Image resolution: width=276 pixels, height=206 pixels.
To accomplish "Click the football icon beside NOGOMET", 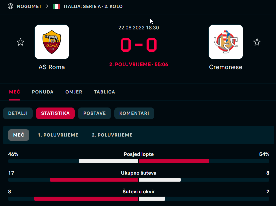I will pos(11,6).
